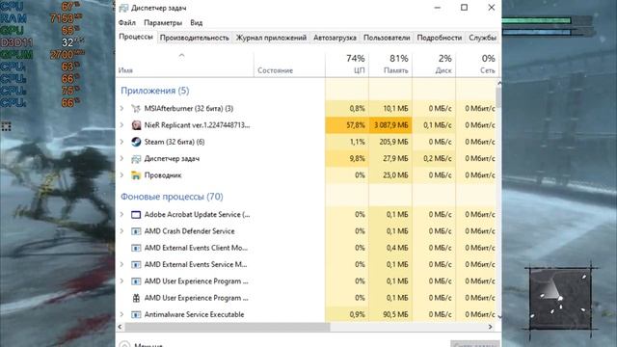
Task: Expand AMD External Events Service row
Action: coord(122,264)
